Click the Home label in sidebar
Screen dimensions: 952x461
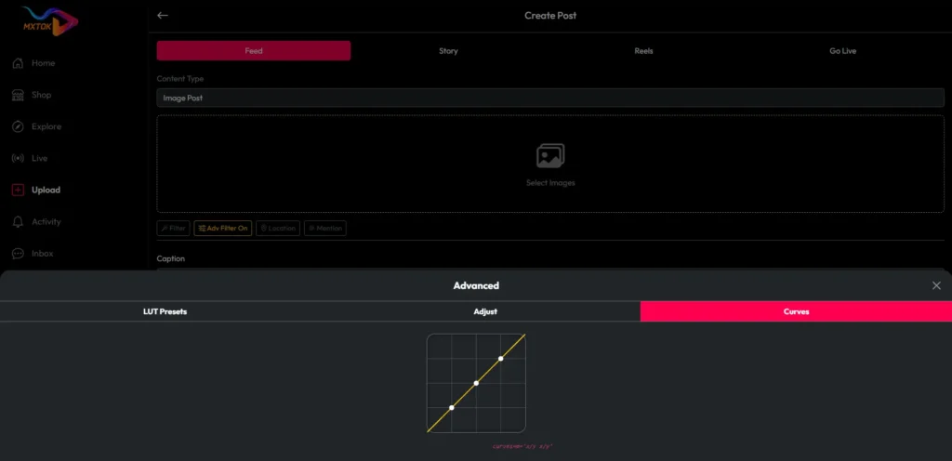(43, 63)
